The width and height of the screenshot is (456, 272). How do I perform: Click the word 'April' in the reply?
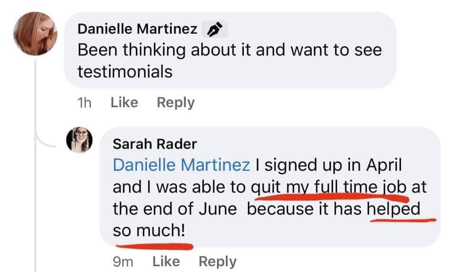tap(384, 165)
